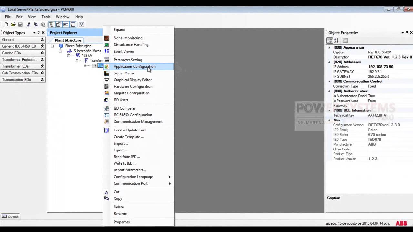
Task: Click the New project toolbar icon
Action: (6, 24)
